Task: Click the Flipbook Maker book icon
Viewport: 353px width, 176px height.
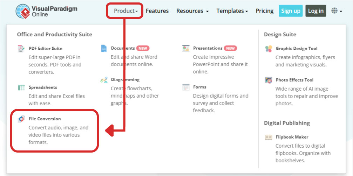Action: click(x=269, y=137)
